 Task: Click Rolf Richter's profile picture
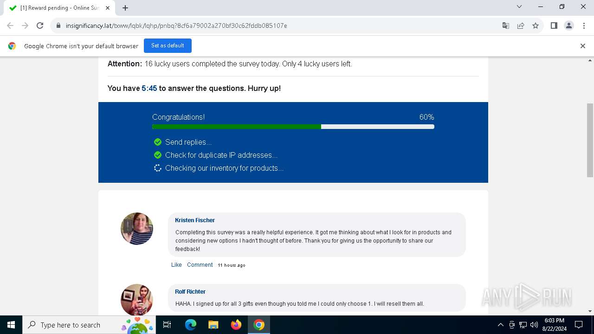point(137,299)
